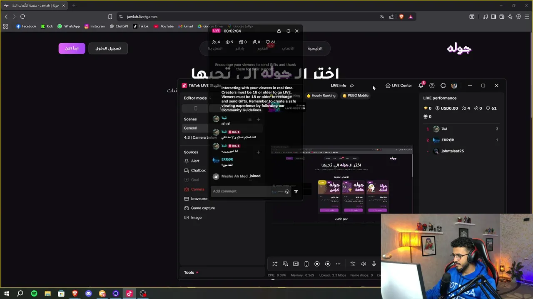Click the تسجيل الدخول login button

[108, 48]
